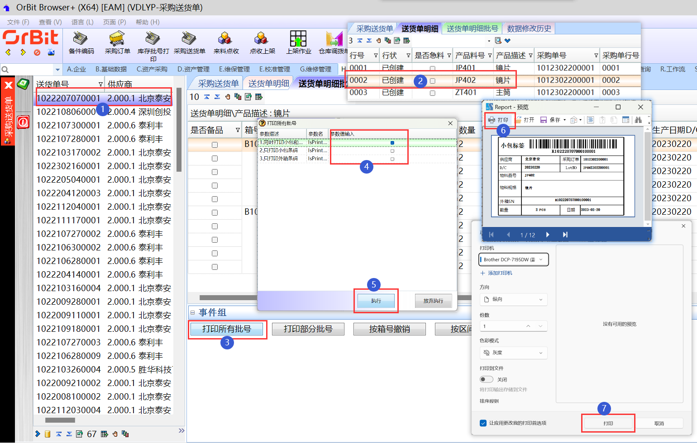The image size is (697, 443).
Task: Open the 文件 (F) menu
Action: [18, 22]
